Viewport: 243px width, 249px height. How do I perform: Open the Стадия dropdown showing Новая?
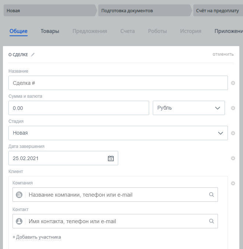[x=118, y=133]
